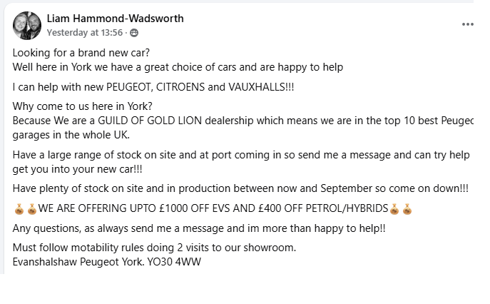The height and width of the screenshot is (304, 490).
Task: Click the 'great choice of cars' line
Action: 178,67
